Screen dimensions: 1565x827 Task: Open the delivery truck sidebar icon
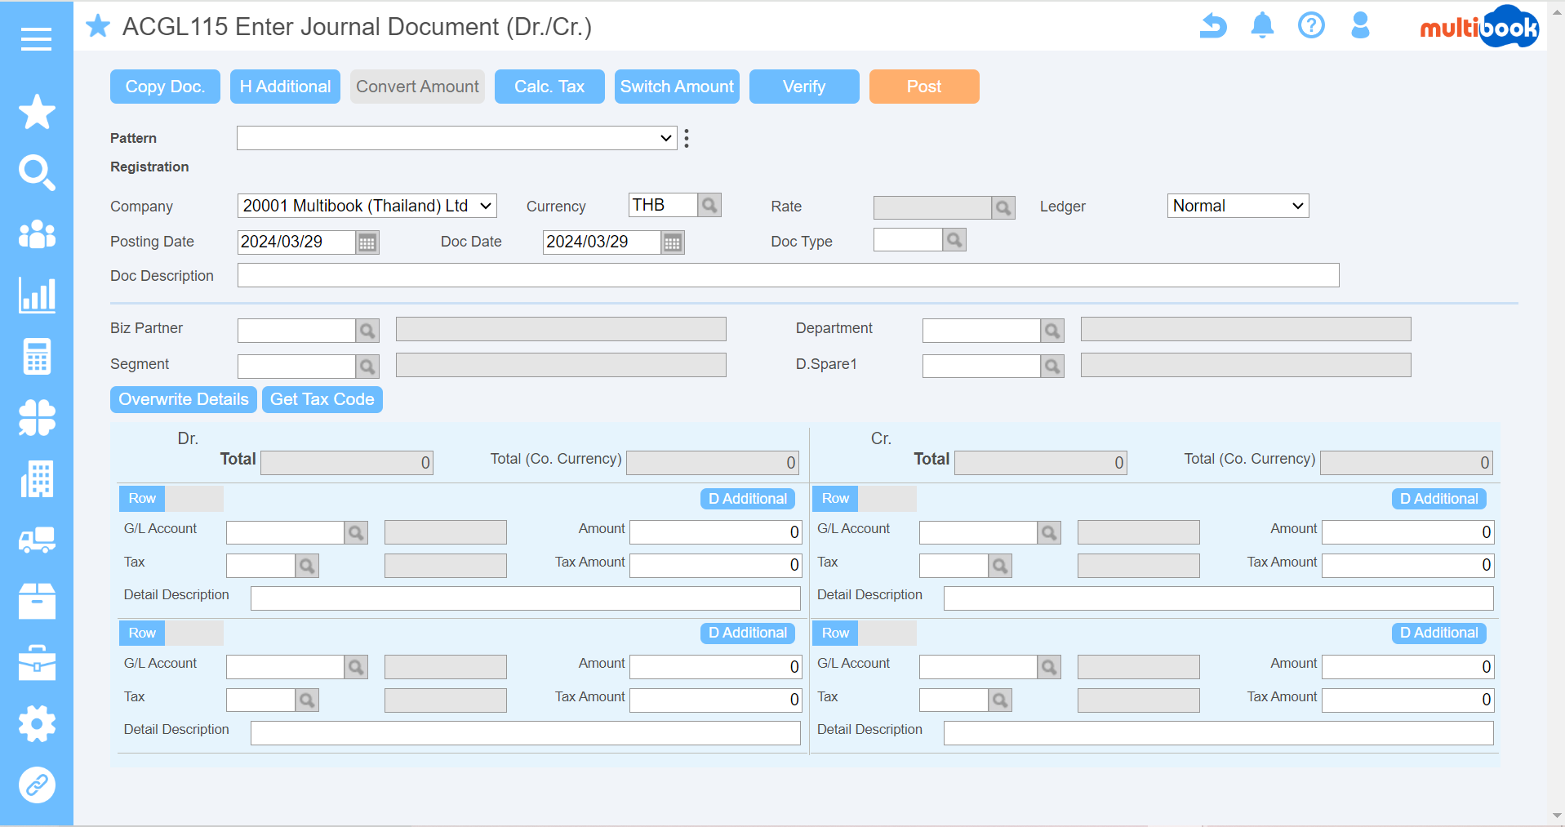(37, 540)
